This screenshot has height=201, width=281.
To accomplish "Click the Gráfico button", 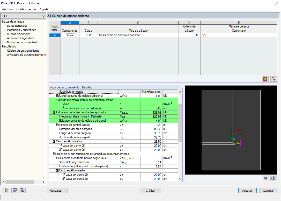I will click(150, 191).
